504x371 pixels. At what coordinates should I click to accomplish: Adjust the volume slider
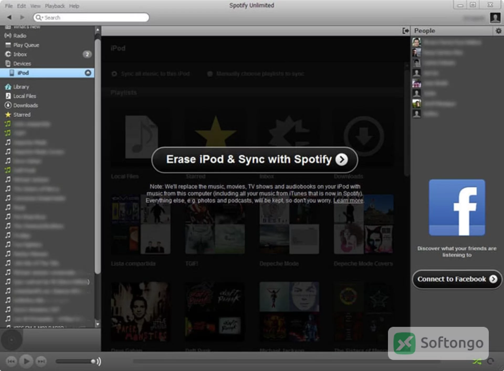[x=76, y=362]
